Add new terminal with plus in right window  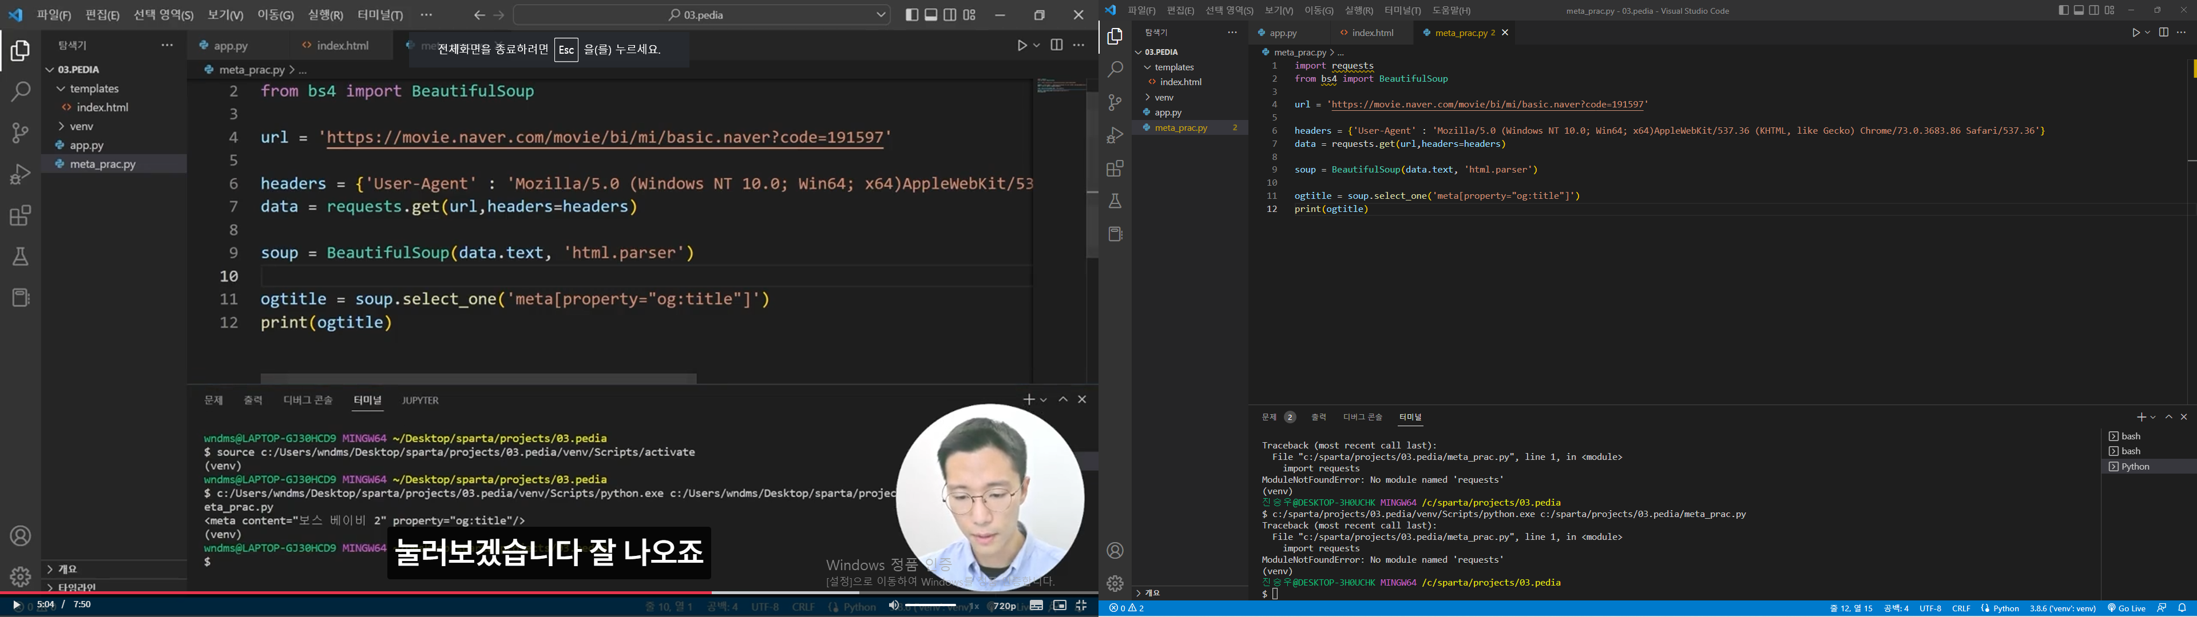(x=2141, y=416)
